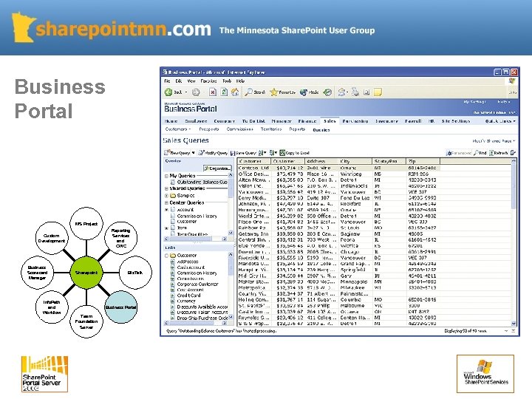
Task: Click New Query toolbar button
Action: pyautogui.click(x=177, y=153)
